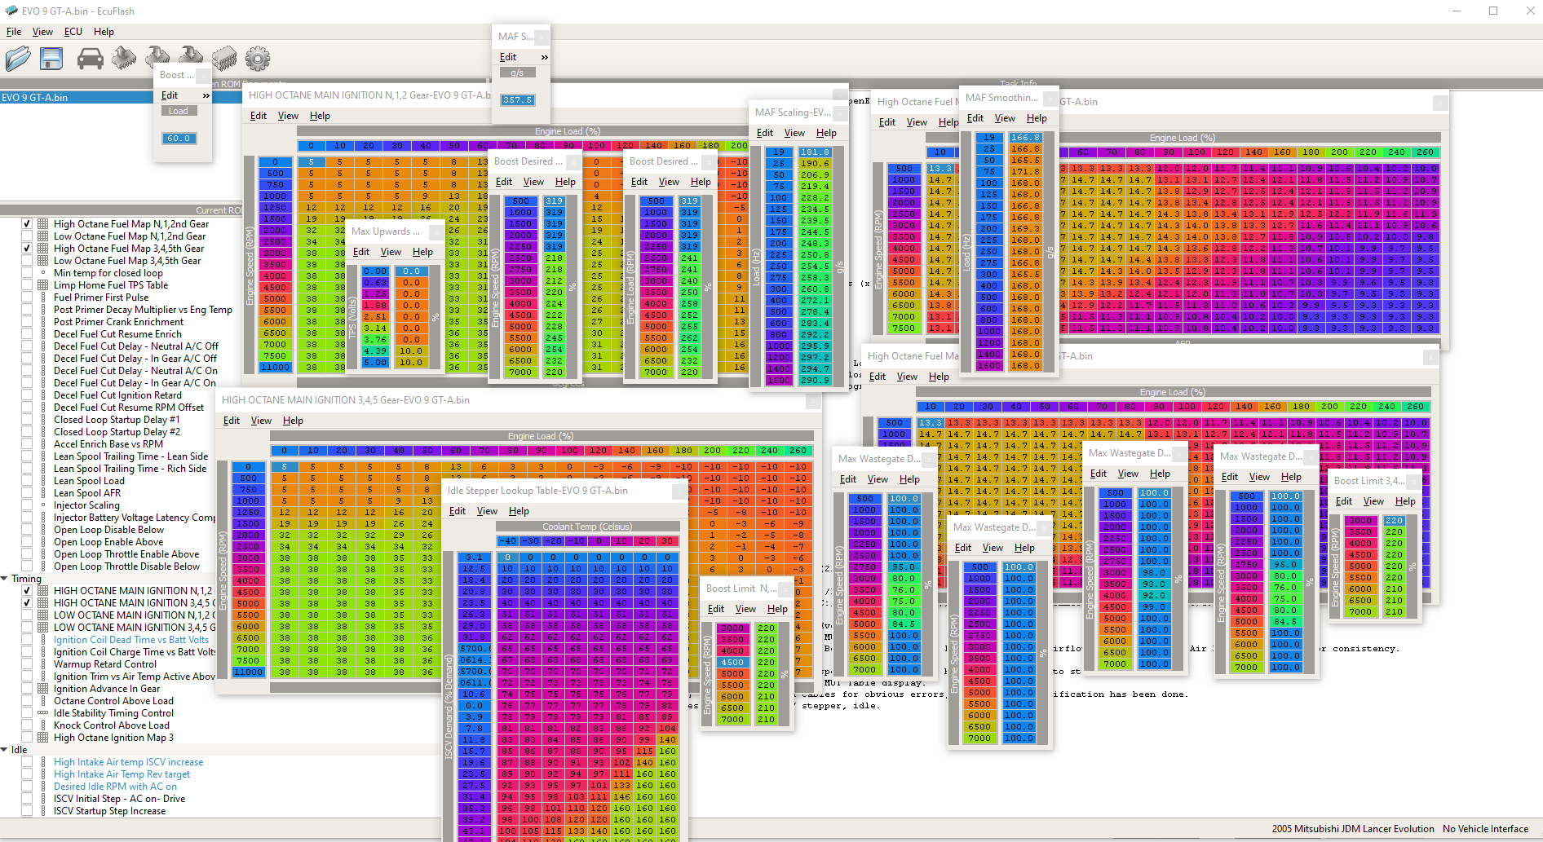Click table icon beside Limp Home Fuel TPS Table
This screenshot has height=842, width=1543.
coord(43,285)
